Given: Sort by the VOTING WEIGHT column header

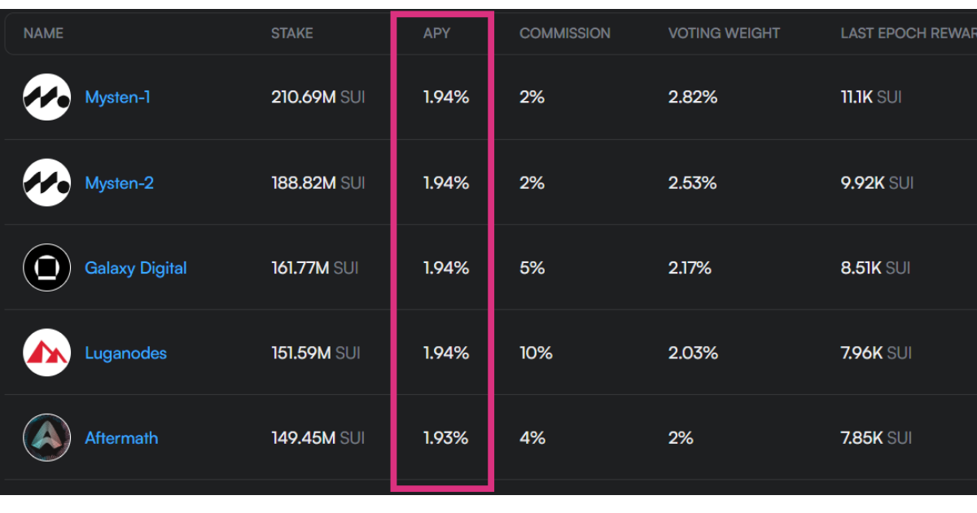Looking at the screenshot, I should pyautogui.click(x=724, y=33).
